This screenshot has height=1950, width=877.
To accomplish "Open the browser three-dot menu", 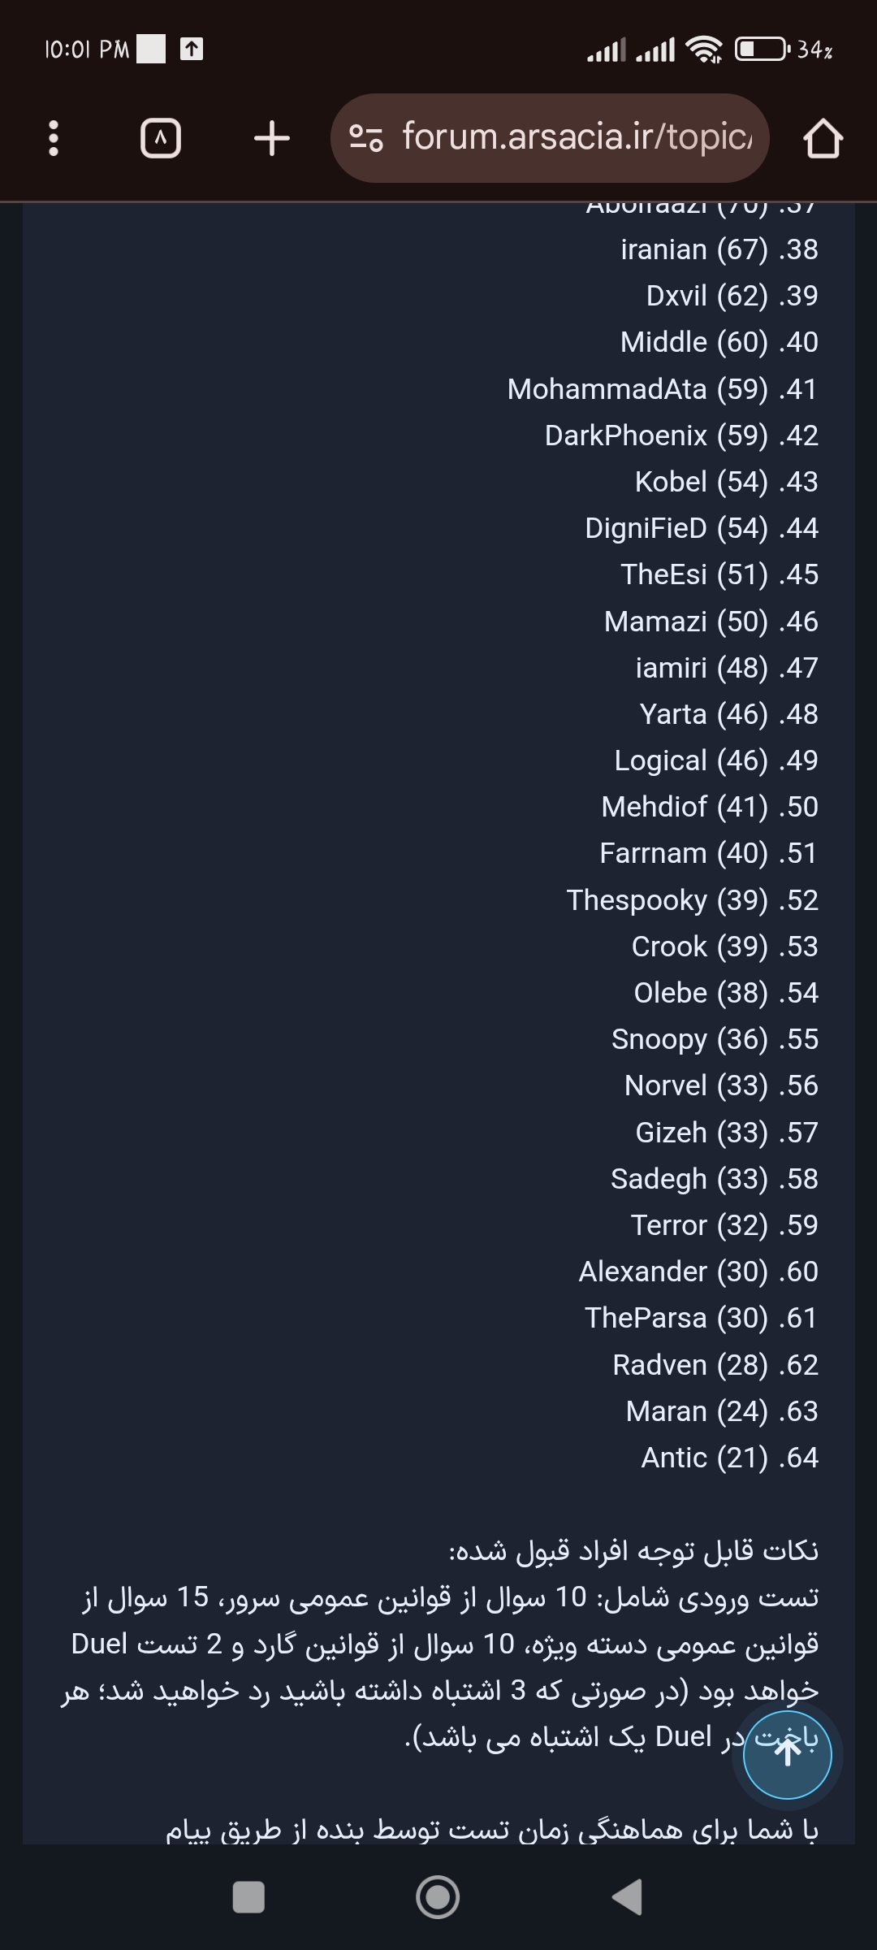I will (54, 138).
